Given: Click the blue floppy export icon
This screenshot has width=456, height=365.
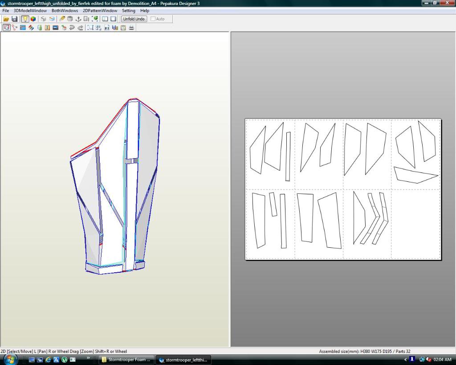Looking at the screenshot, I should pyautogui.click(x=115, y=28).
